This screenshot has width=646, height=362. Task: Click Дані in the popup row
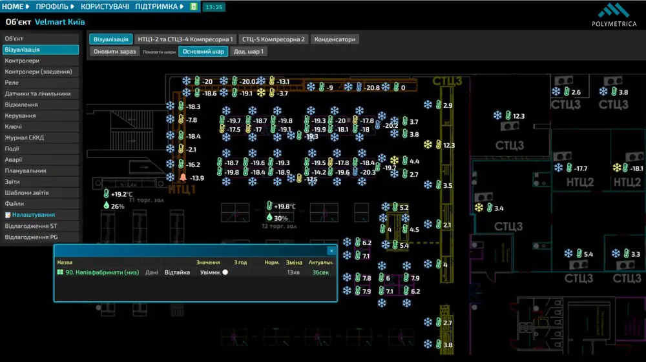click(152, 272)
